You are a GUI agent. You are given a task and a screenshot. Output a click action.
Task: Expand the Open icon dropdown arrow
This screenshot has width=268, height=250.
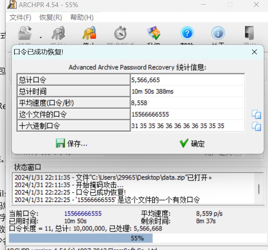[41, 38]
